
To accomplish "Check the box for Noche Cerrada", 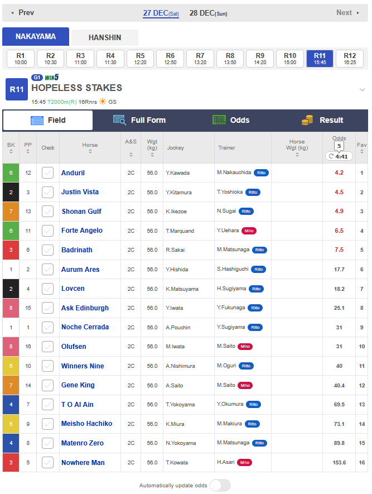I will coord(47,327).
